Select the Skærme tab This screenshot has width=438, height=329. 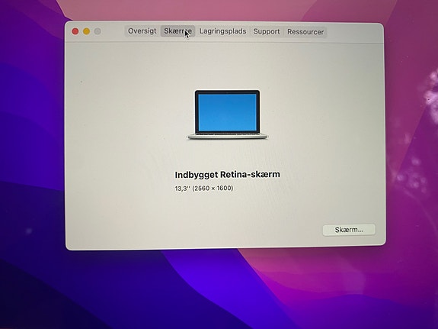click(177, 31)
